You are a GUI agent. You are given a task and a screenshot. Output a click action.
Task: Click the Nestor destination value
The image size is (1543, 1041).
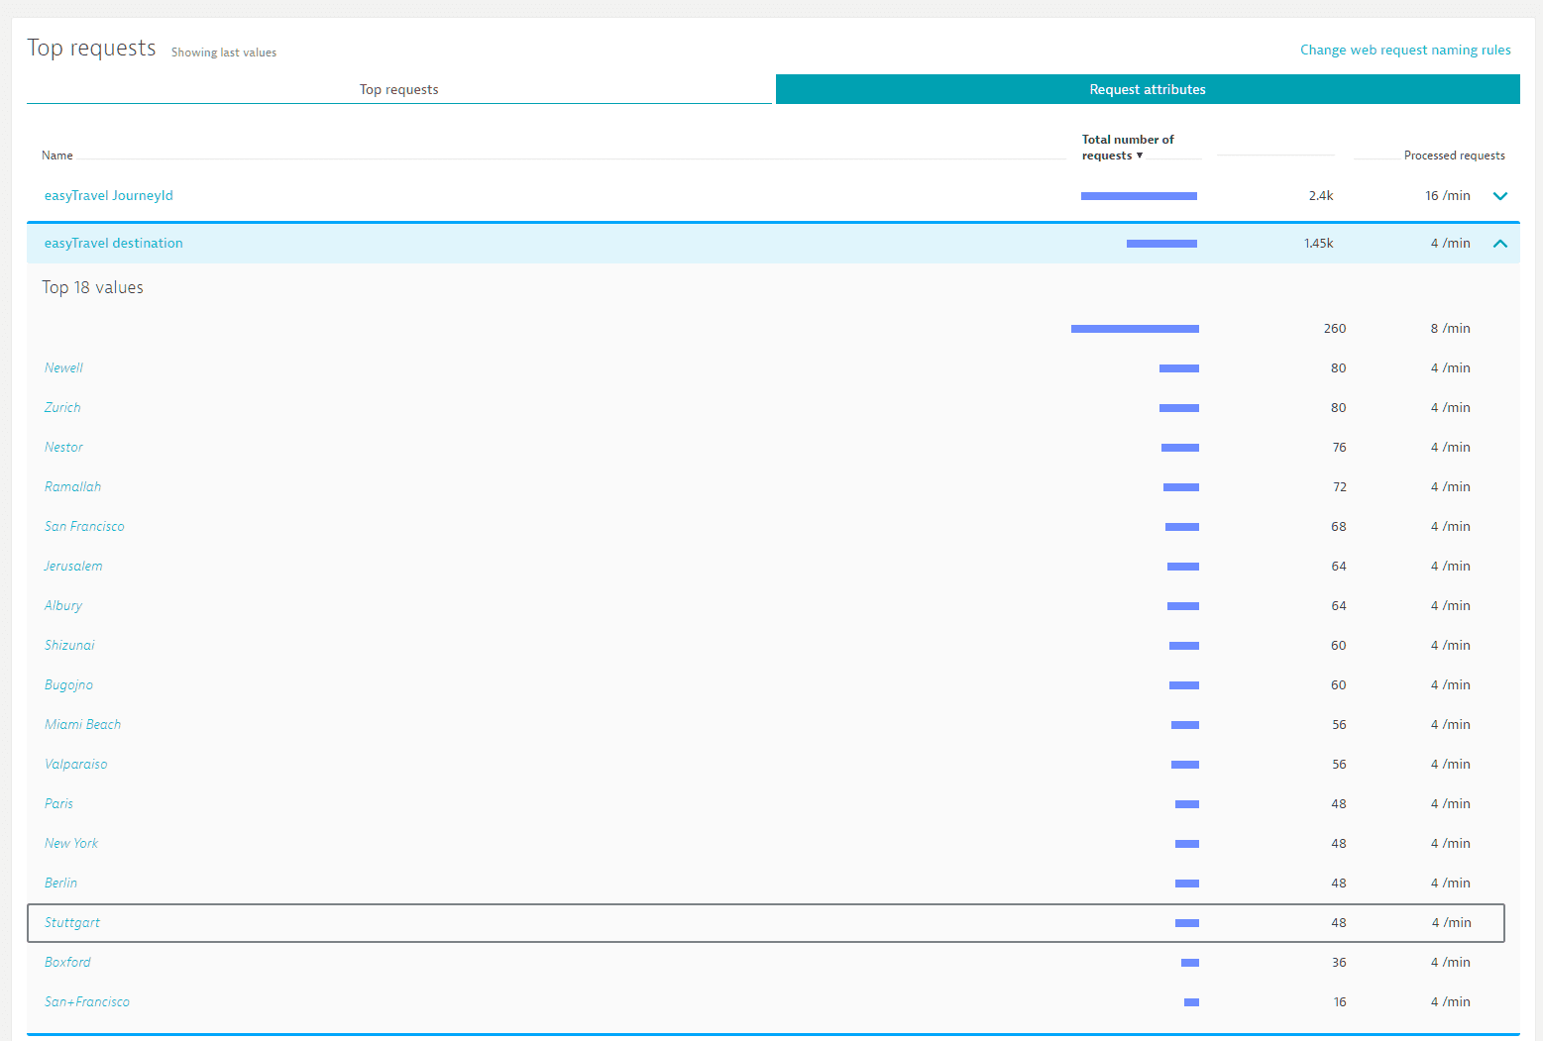[63, 447]
